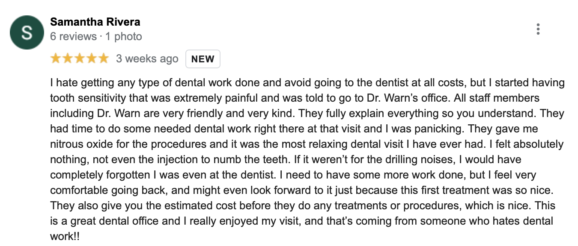Click the opening words "I hate getting"
The image size is (578, 246).
click(x=76, y=83)
